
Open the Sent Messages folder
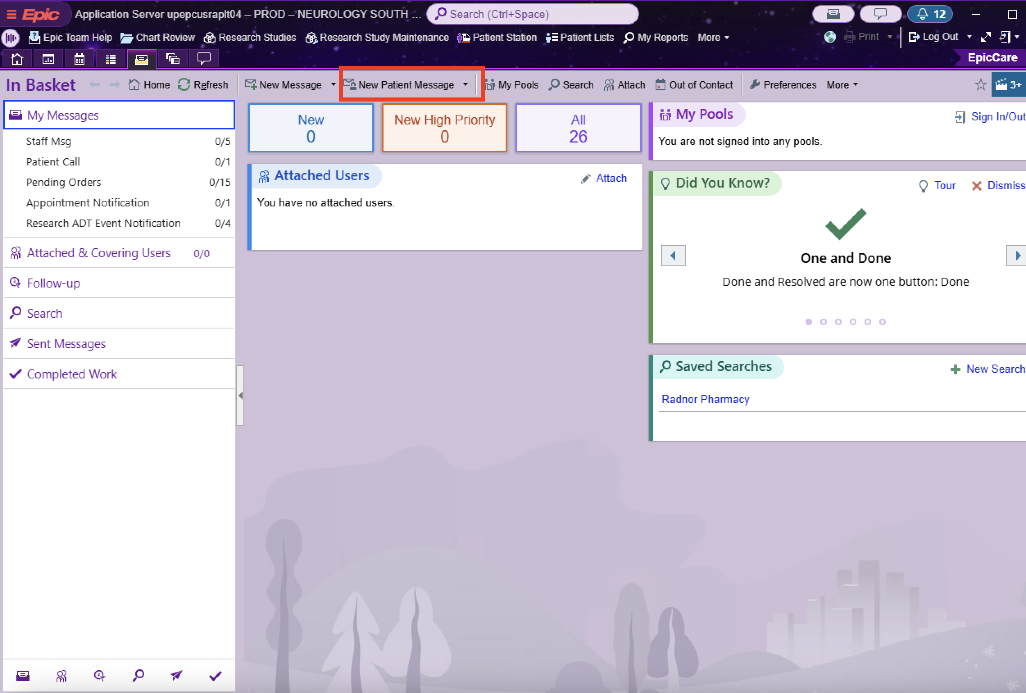click(119, 343)
